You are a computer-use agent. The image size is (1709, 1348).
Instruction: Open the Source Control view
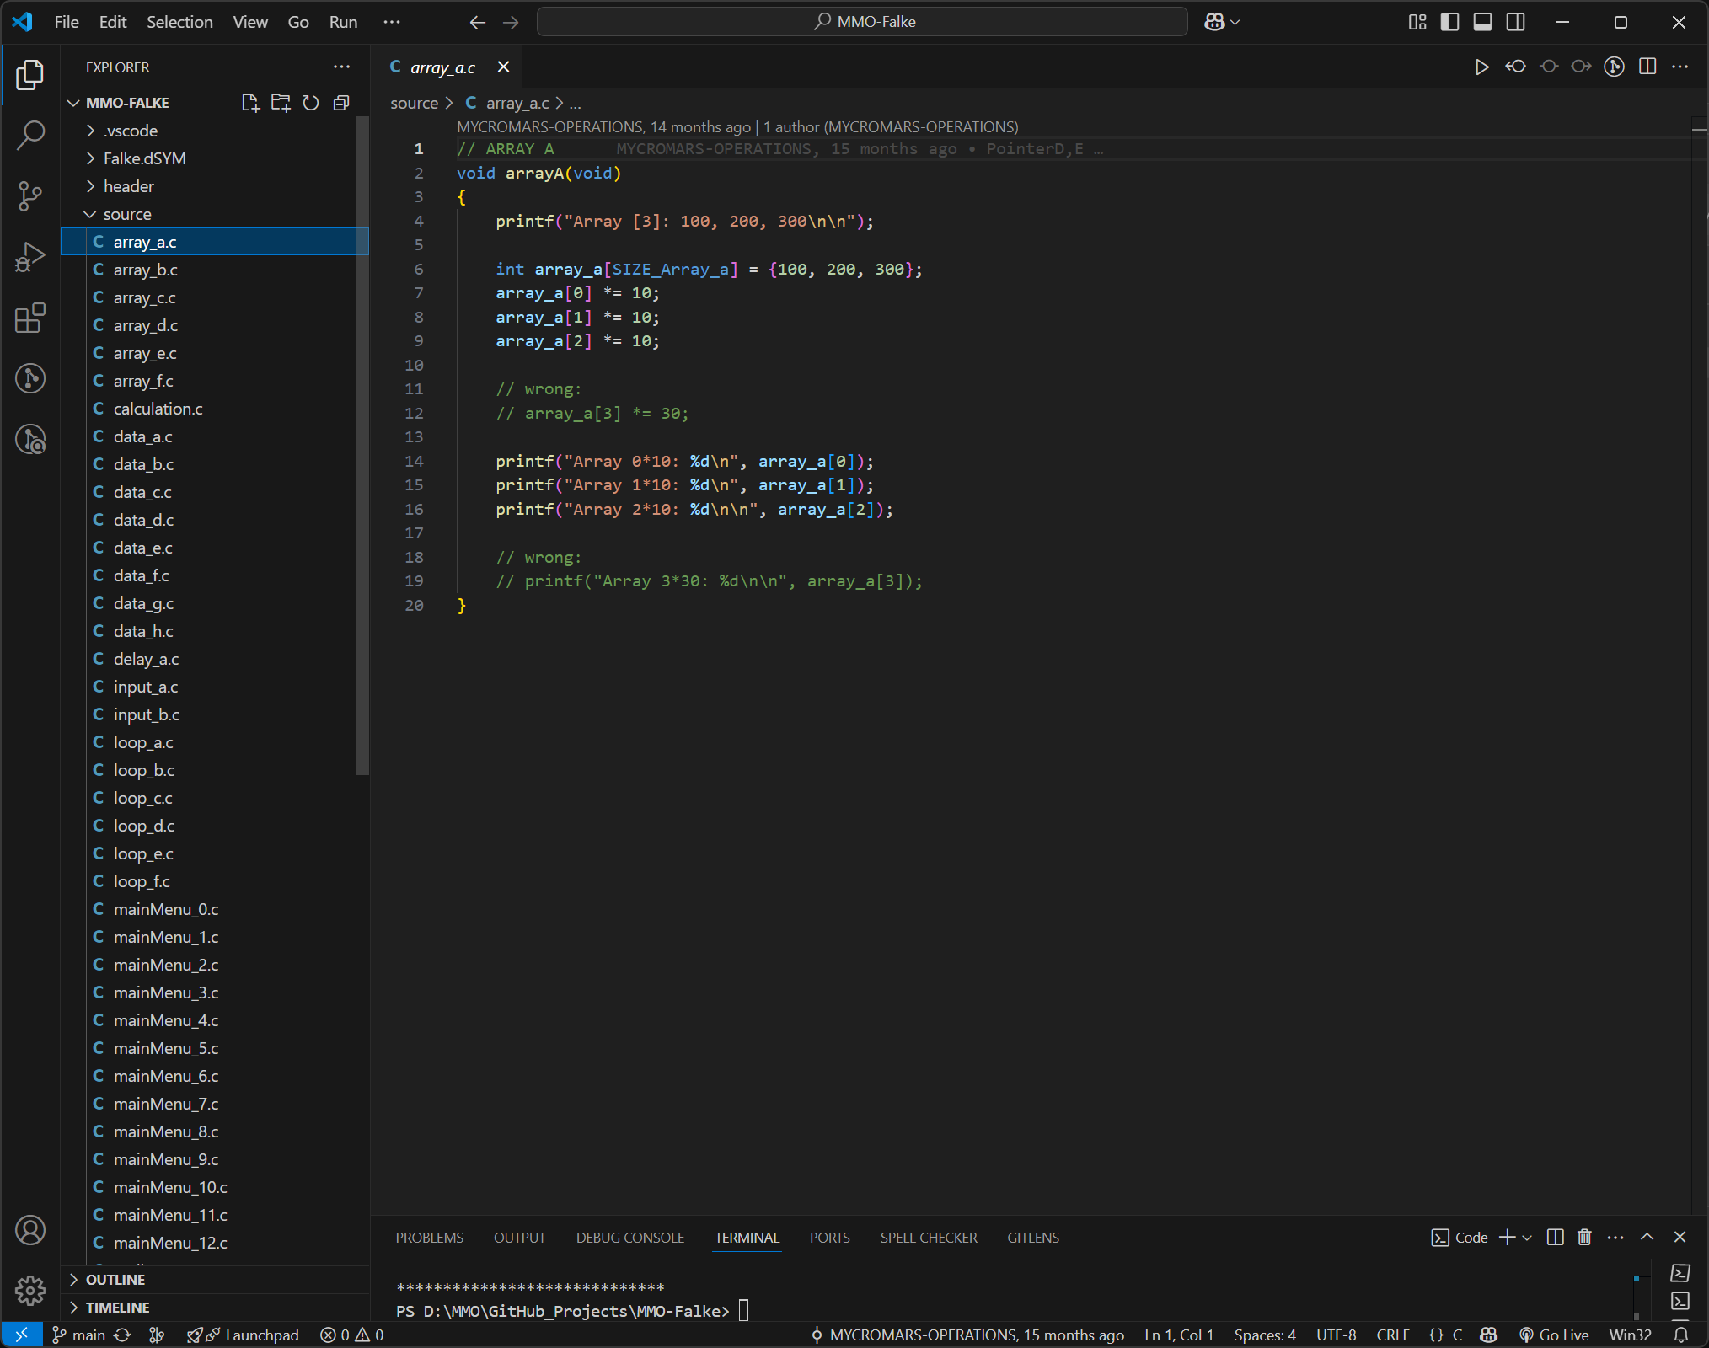click(30, 196)
